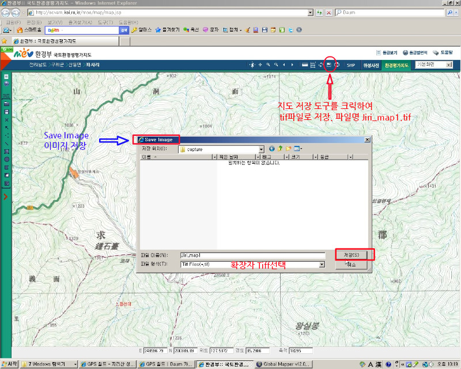This screenshot has width=461, height=369.
Task: Click the 취소 cancel button
Action: click(x=352, y=265)
